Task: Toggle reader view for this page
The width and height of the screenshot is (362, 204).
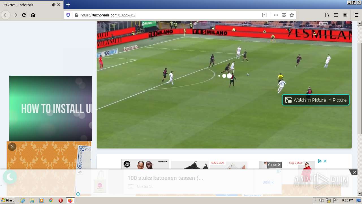Action: [x=264, y=15]
